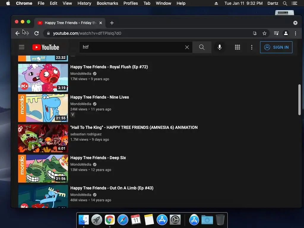Open Chrome media controls icon
This screenshot has width=304, height=228.
276,33
